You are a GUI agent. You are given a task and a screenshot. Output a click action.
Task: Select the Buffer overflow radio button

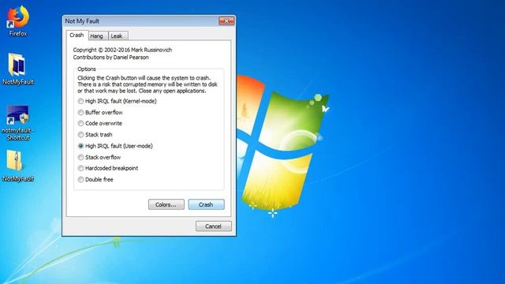tap(100, 112)
